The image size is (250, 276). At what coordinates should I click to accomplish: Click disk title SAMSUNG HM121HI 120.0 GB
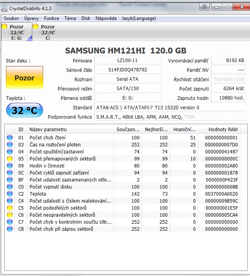pos(126,51)
